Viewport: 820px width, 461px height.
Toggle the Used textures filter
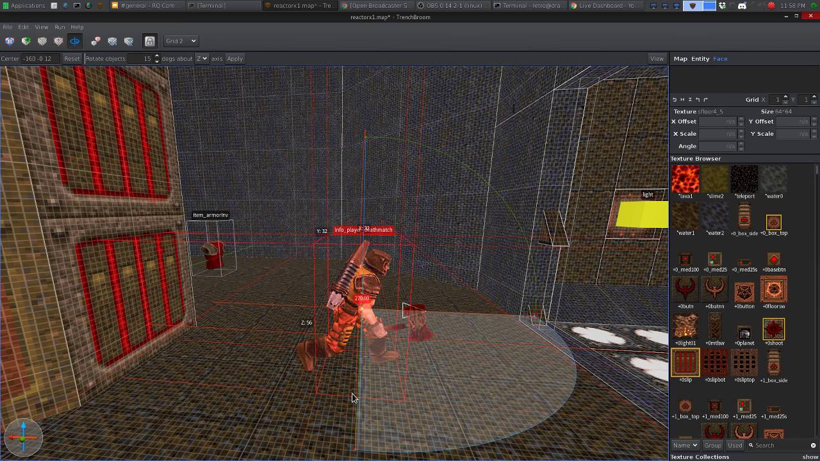(x=735, y=445)
